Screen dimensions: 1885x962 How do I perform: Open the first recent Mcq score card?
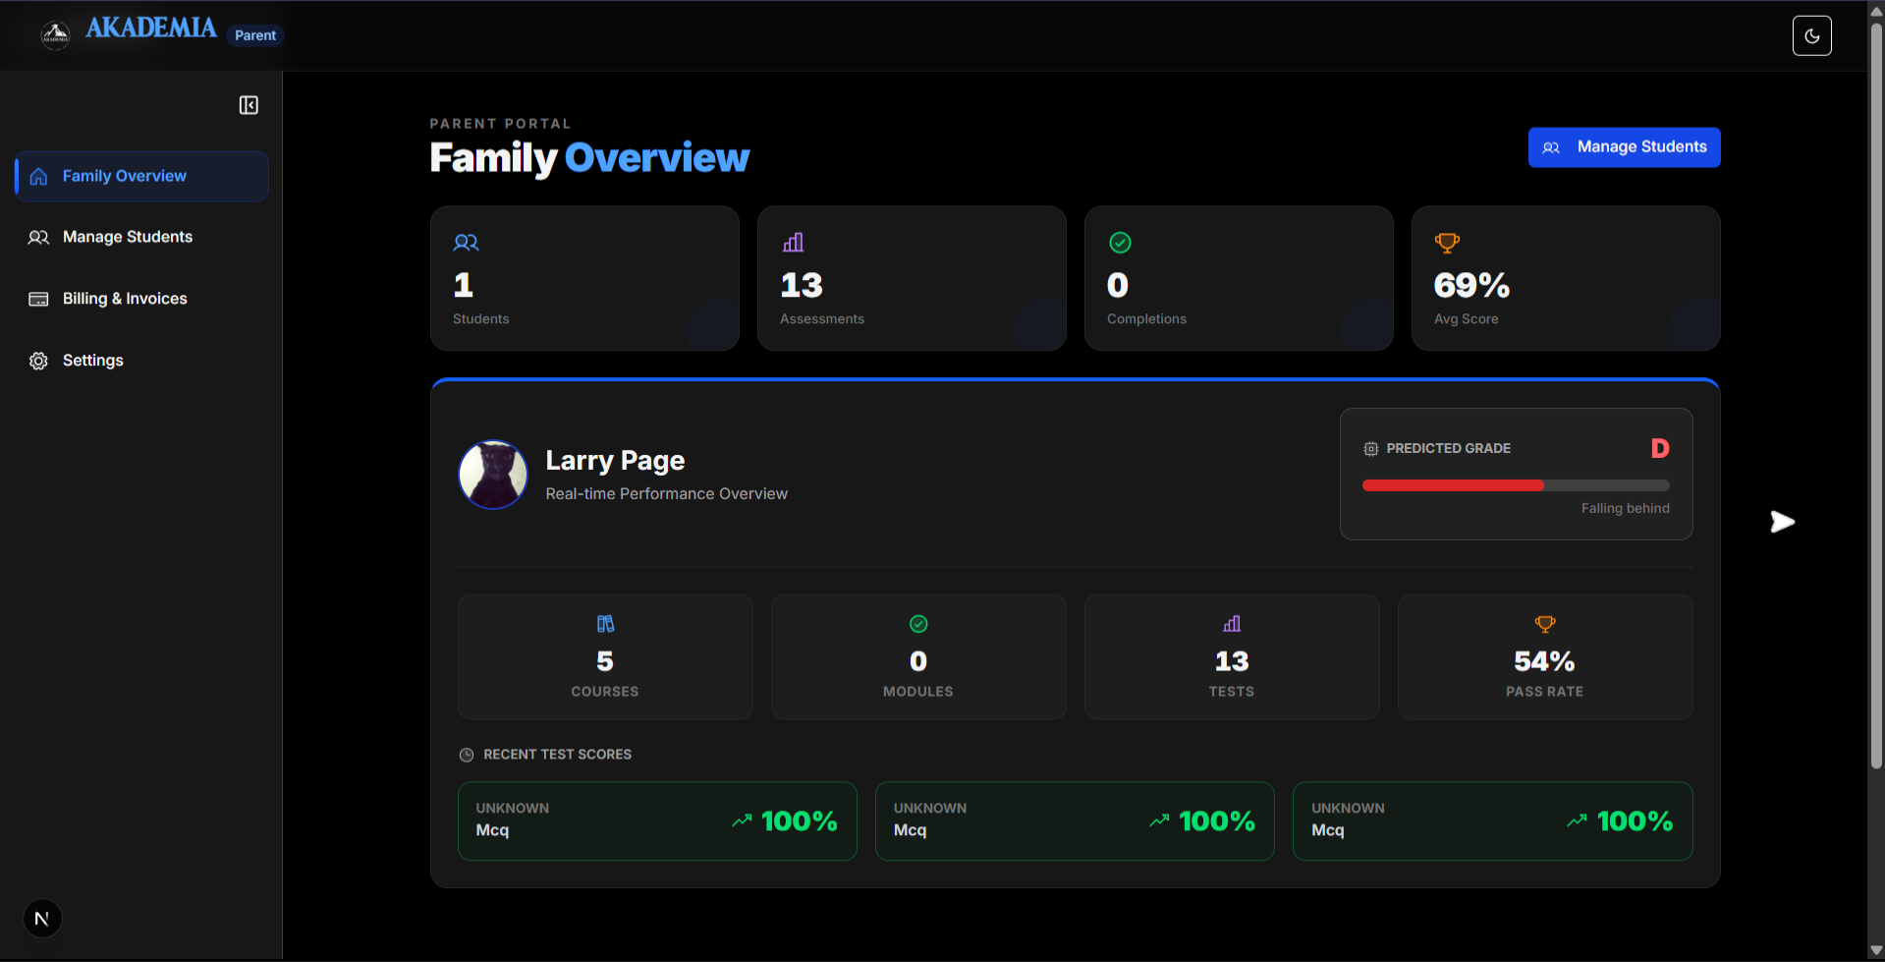coord(656,821)
